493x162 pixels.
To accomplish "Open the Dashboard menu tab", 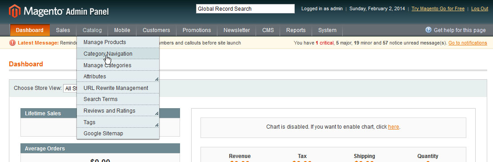I will (x=30, y=30).
